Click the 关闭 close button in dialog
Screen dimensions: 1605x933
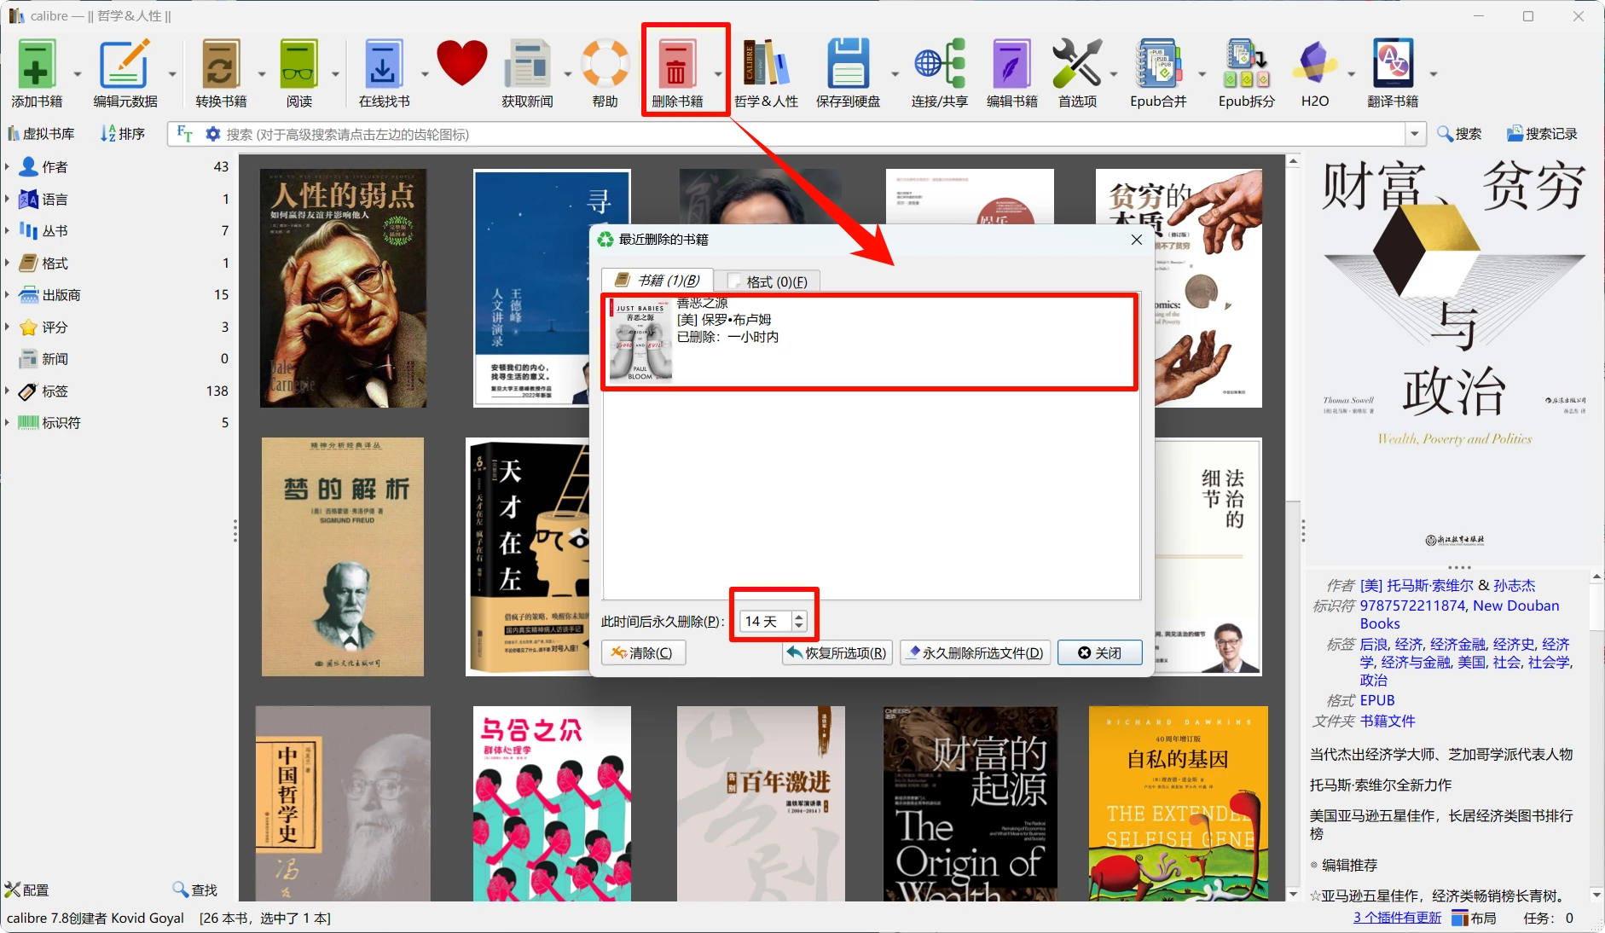click(1099, 652)
